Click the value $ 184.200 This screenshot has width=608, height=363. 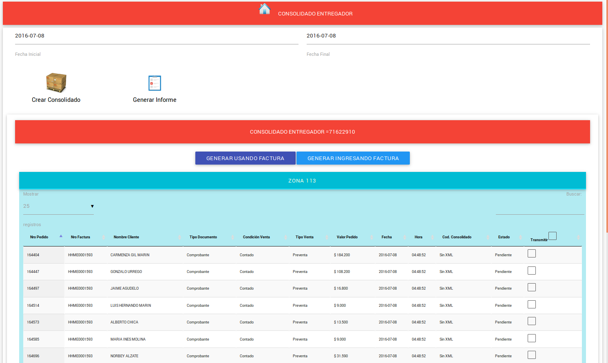(342, 255)
